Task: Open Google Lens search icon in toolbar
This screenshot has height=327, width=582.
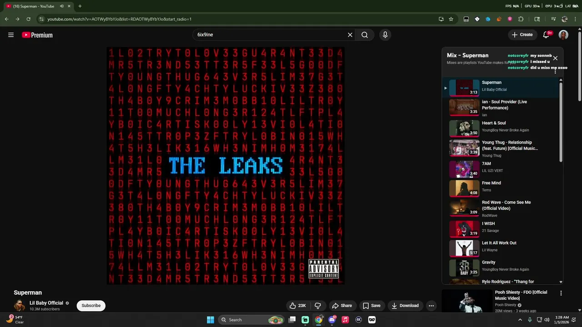Action: [537, 19]
